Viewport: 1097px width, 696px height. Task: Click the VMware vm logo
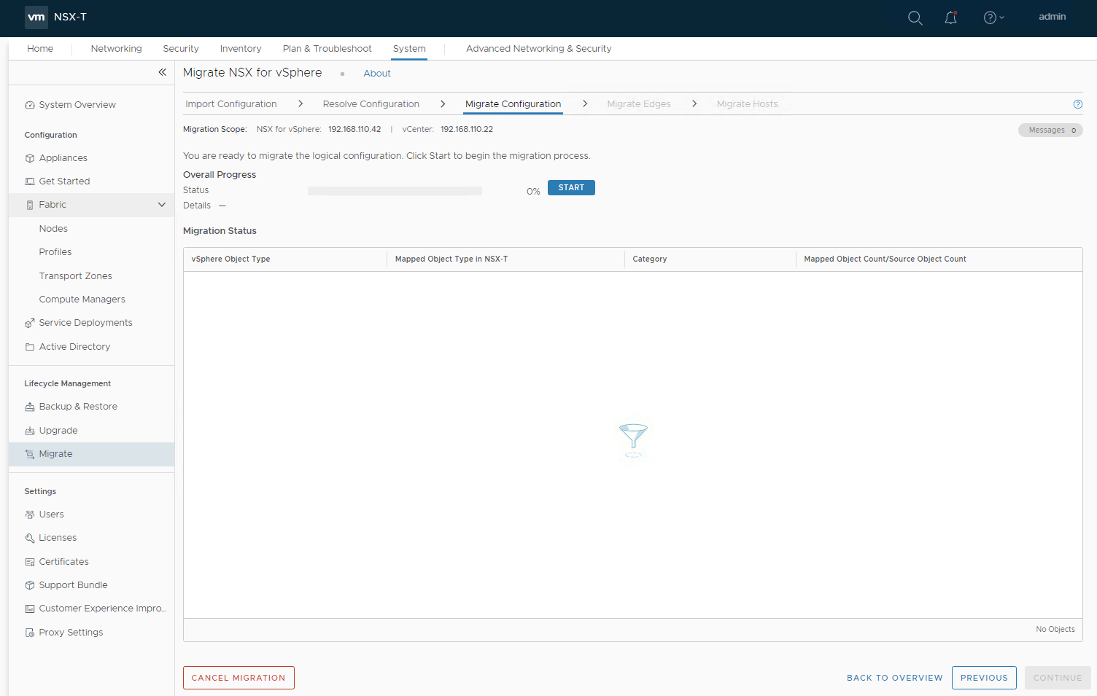[x=36, y=17]
